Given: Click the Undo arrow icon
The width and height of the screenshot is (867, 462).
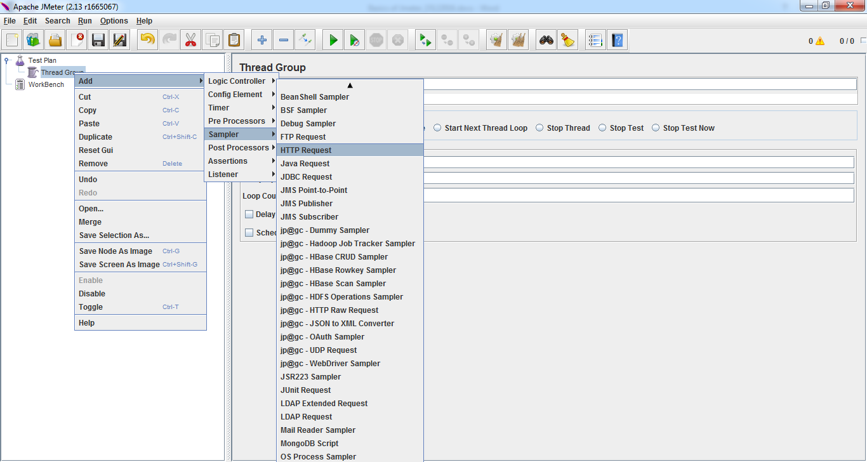Looking at the screenshot, I should coord(147,40).
